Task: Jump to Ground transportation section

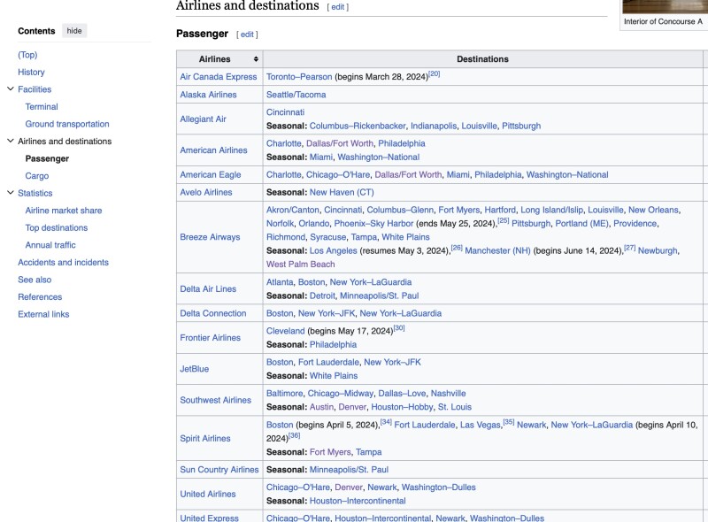Action: coord(67,124)
